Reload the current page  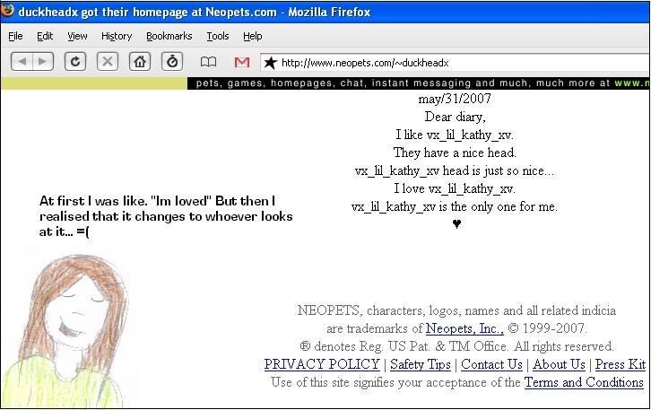click(75, 62)
